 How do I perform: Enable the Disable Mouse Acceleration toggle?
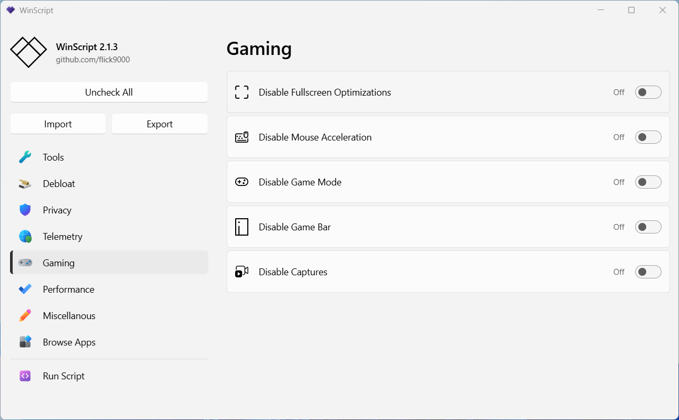648,137
